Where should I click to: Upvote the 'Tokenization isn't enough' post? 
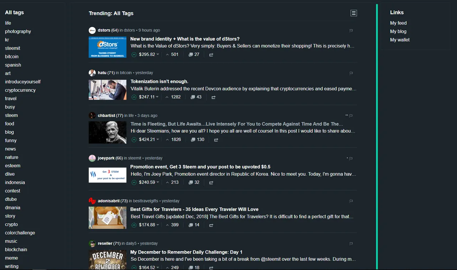pyautogui.click(x=134, y=97)
